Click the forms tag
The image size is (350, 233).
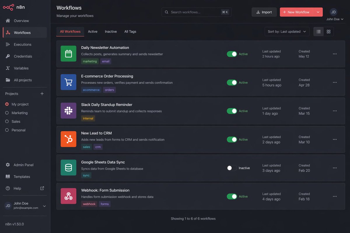(x=105, y=204)
